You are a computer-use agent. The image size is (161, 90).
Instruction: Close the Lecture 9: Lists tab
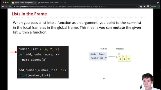(35, 3)
